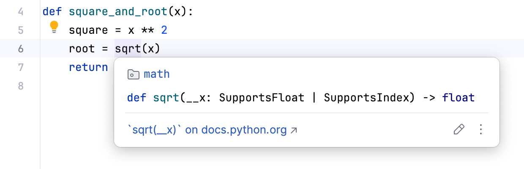Click line number 8 in the gutter
The height and width of the screenshot is (169, 524).
pos(21,86)
